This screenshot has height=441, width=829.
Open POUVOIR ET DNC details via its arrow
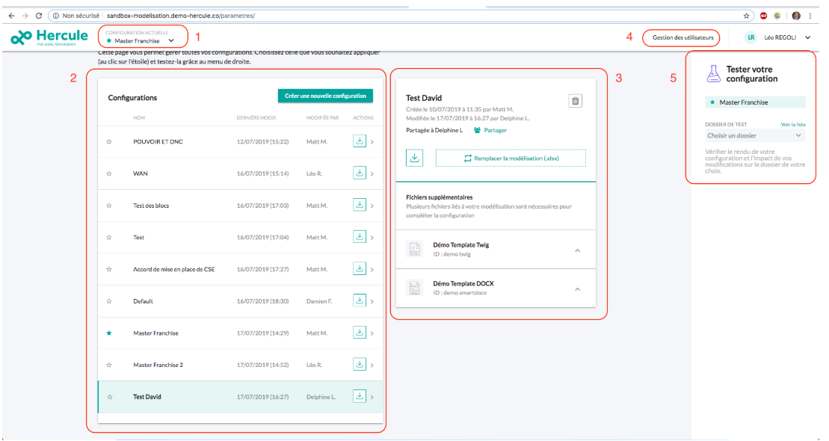point(372,142)
